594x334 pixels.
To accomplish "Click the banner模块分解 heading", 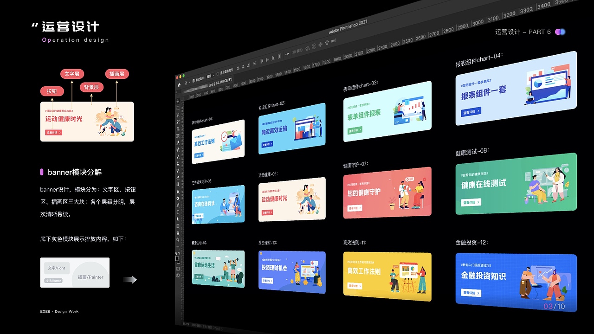I will [75, 172].
